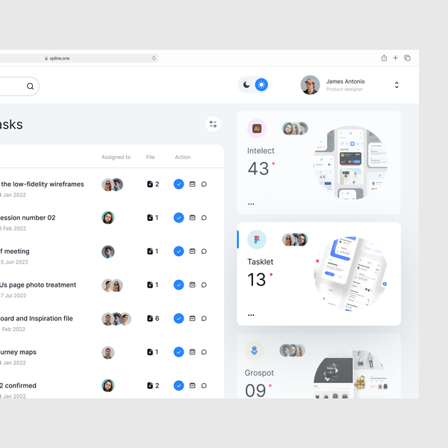Screen dimensions: 448x448
Task: Sort by File column header
Action: click(150, 157)
